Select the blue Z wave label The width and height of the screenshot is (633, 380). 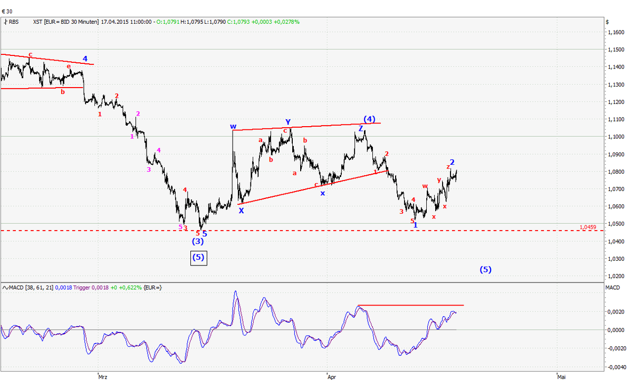[361, 128]
